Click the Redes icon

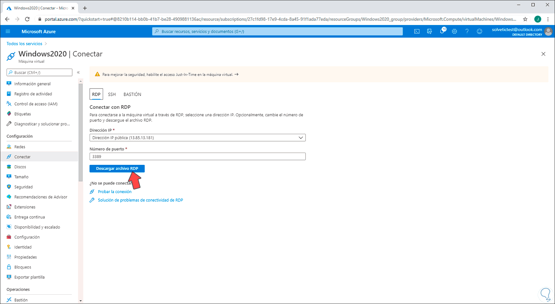click(9, 147)
